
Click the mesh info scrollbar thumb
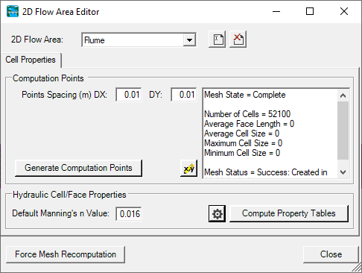[343, 131]
